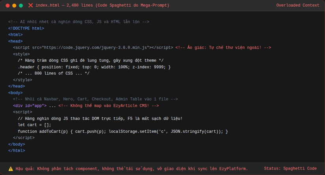Click 'Status: Spaghetti Code' in footer
325x175 pixels.
point(290,168)
